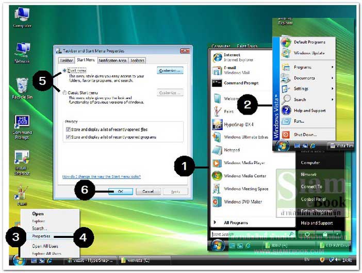Select the Classic Start menu radio option

64,92
